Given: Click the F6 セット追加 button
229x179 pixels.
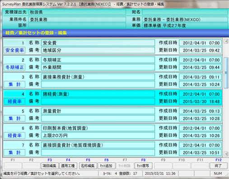Looking at the screenshot, I should tap(107, 166).
